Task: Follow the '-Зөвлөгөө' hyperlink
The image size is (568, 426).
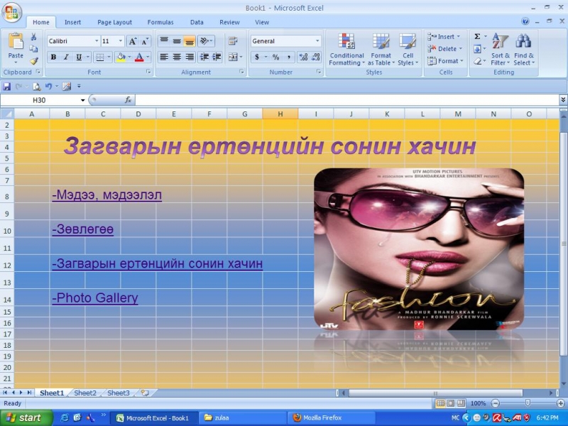Action: coord(82,229)
